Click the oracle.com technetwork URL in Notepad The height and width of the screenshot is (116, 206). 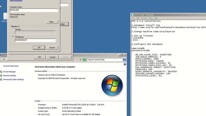pos(169,27)
